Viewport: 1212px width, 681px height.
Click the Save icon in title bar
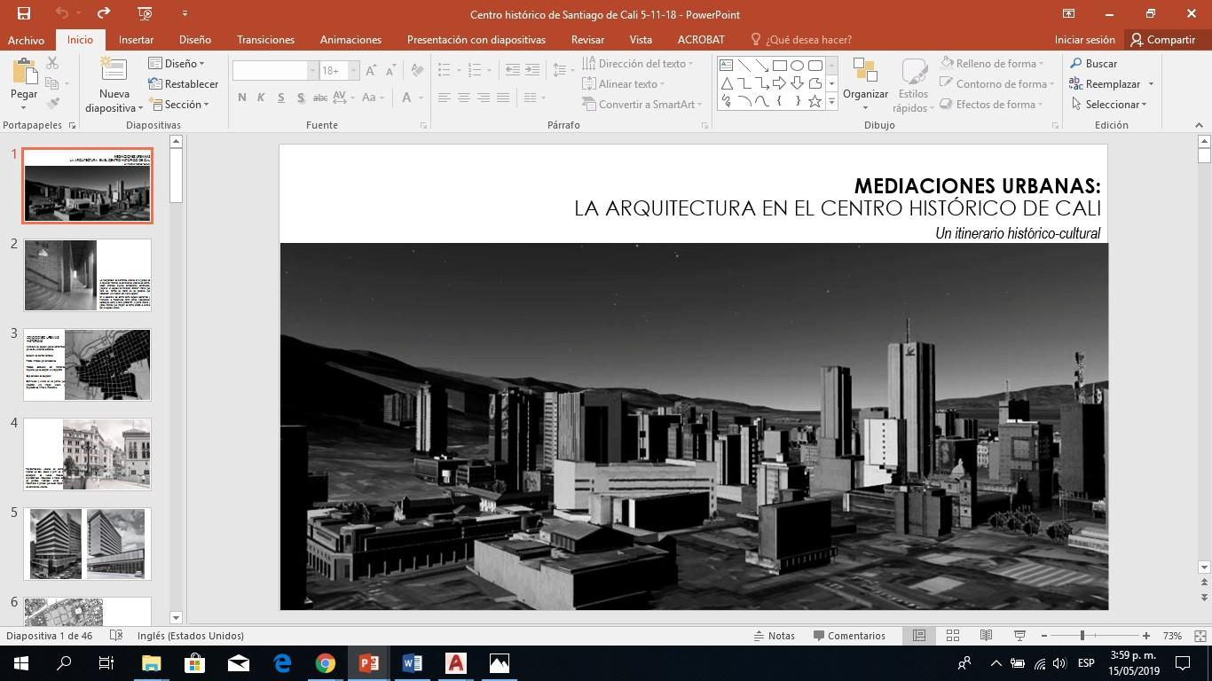click(24, 13)
